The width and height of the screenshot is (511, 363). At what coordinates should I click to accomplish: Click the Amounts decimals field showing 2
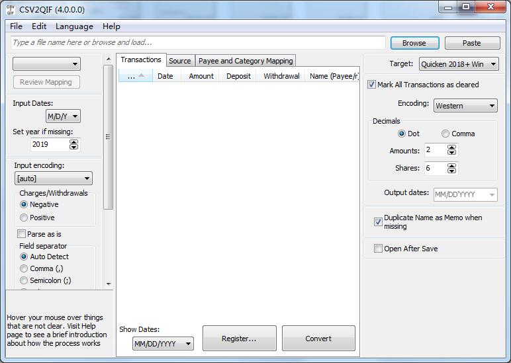(x=436, y=150)
